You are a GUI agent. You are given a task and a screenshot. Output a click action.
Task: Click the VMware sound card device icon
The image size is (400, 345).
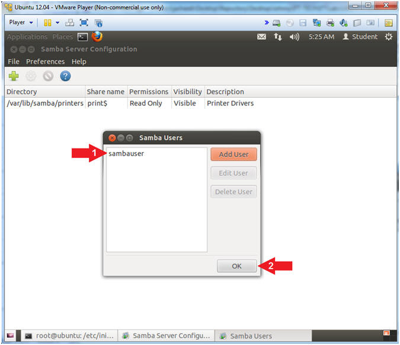tap(344, 23)
